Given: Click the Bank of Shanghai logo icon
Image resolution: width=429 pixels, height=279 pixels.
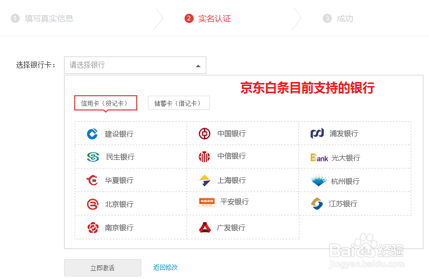Looking at the screenshot, I should (x=205, y=180).
